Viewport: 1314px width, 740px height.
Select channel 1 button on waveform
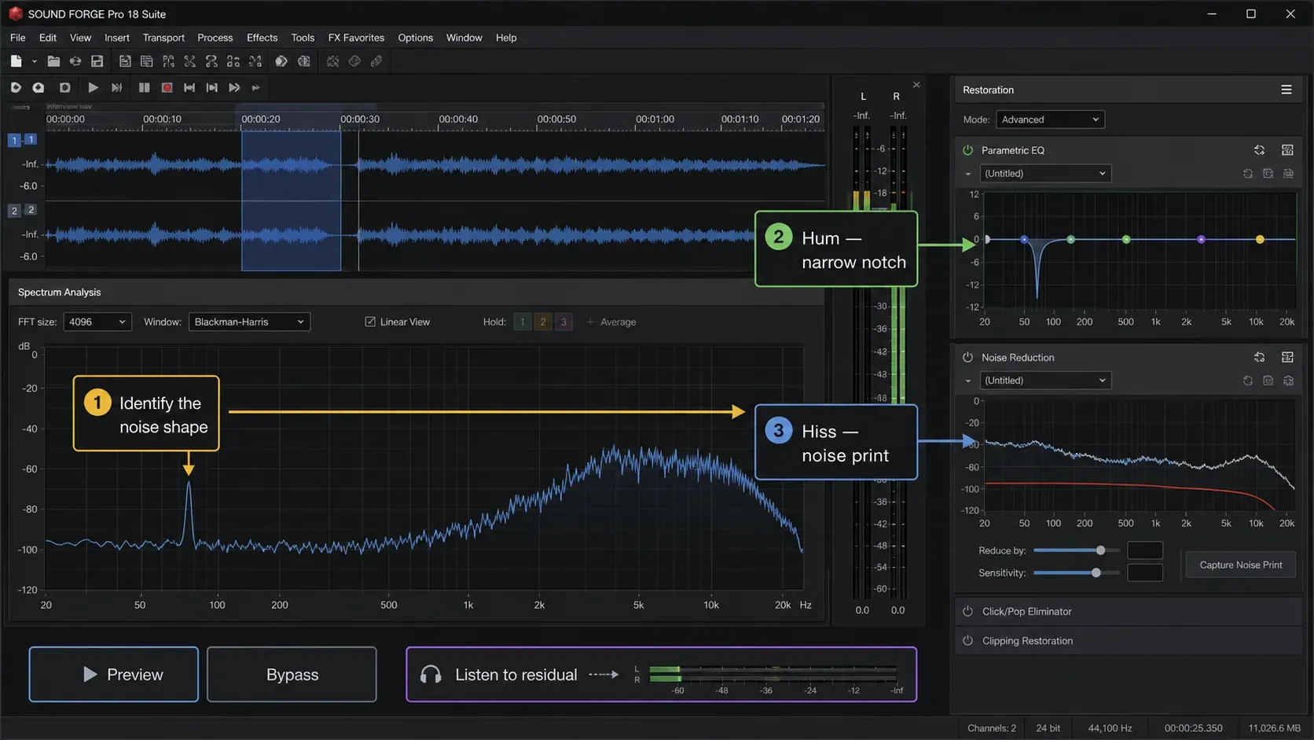(14, 141)
